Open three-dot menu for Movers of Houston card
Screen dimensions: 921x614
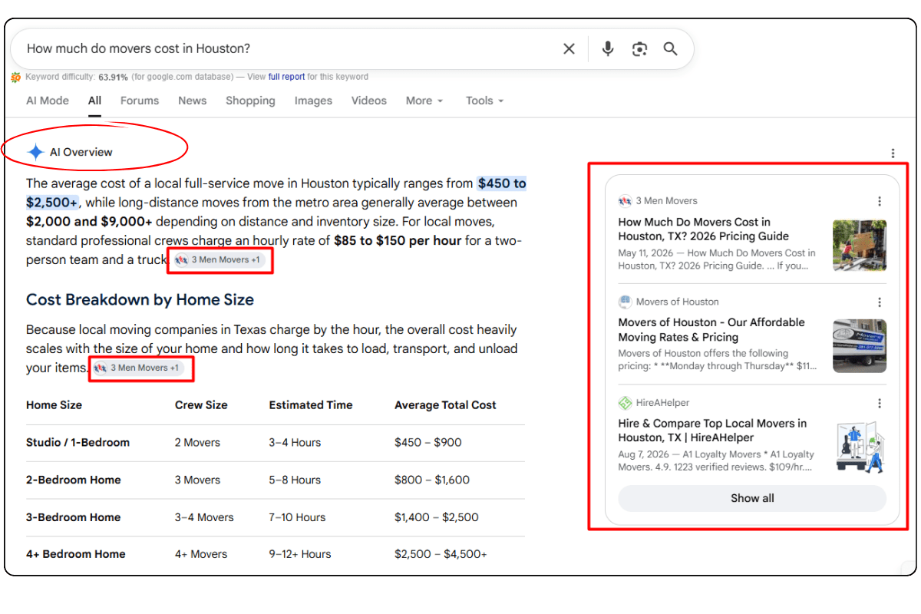point(880,302)
